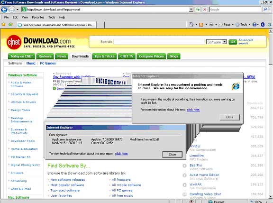This screenshot has height=203, width=273.
Task: Open the Help menu
Action: [62, 17]
